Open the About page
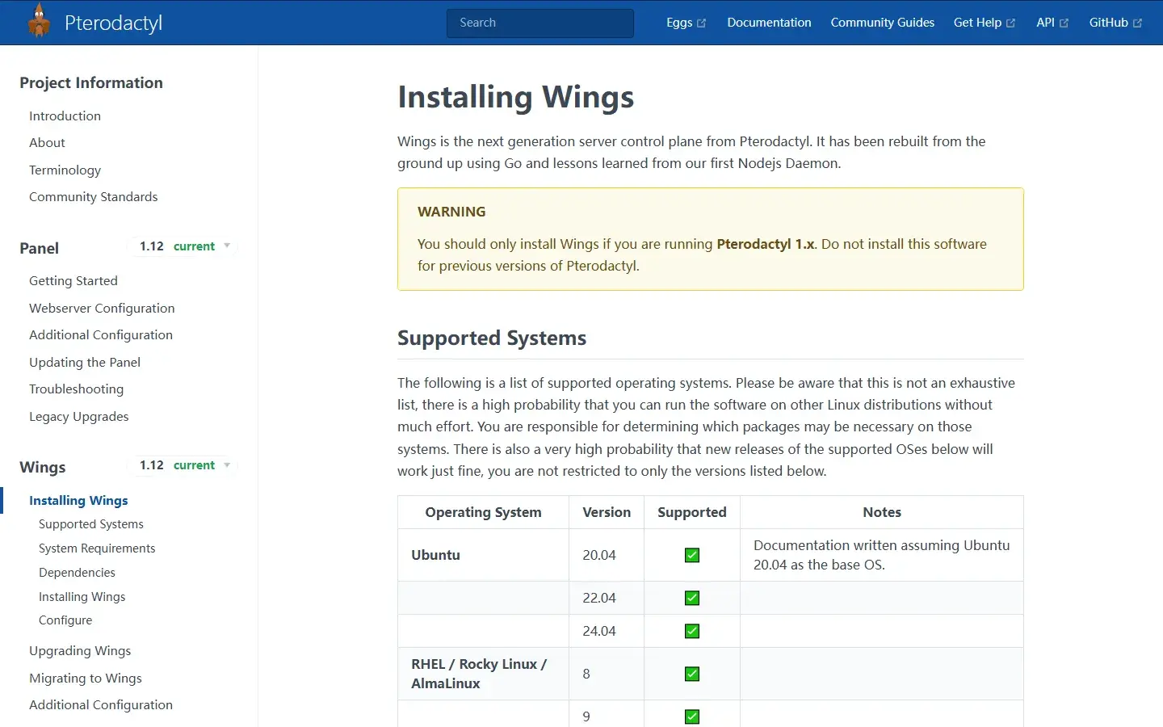 pos(47,142)
